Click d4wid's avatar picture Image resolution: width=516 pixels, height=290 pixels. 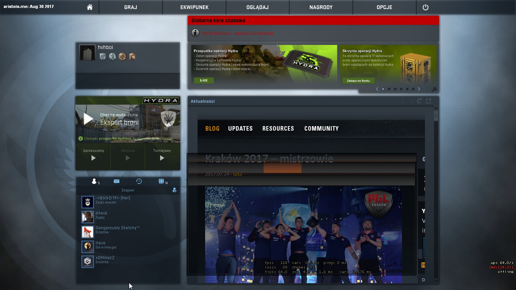point(88,217)
